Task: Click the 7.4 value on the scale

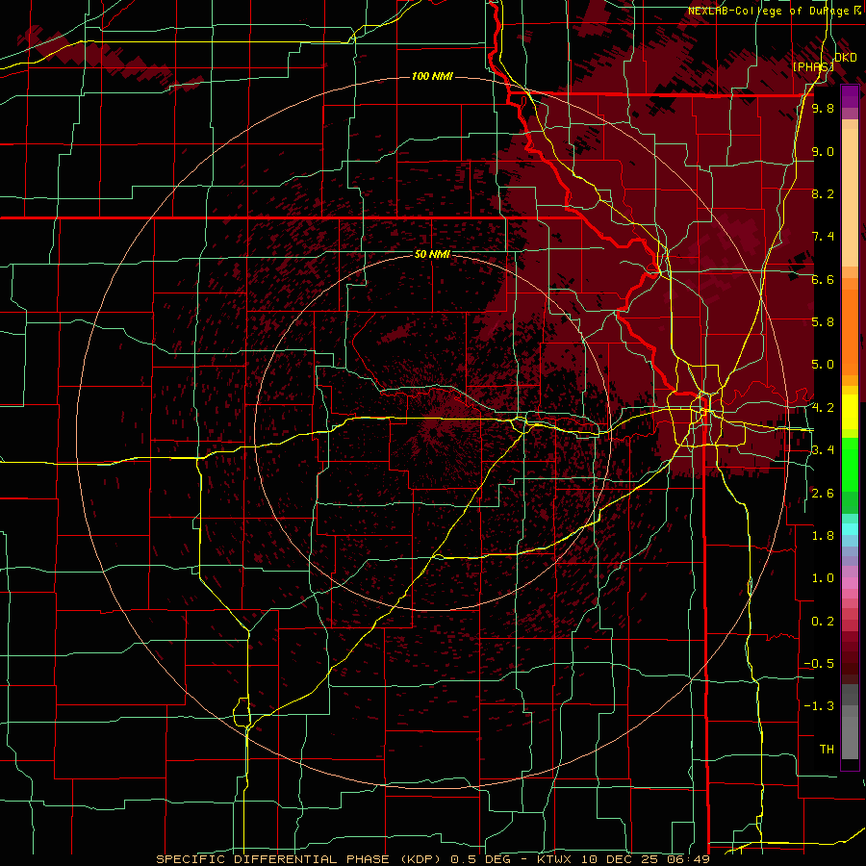Action: (x=823, y=237)
